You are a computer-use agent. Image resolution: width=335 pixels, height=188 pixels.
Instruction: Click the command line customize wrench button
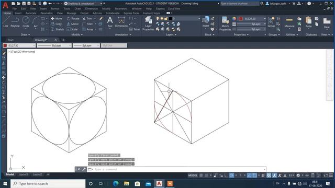(x=84, y=169)
